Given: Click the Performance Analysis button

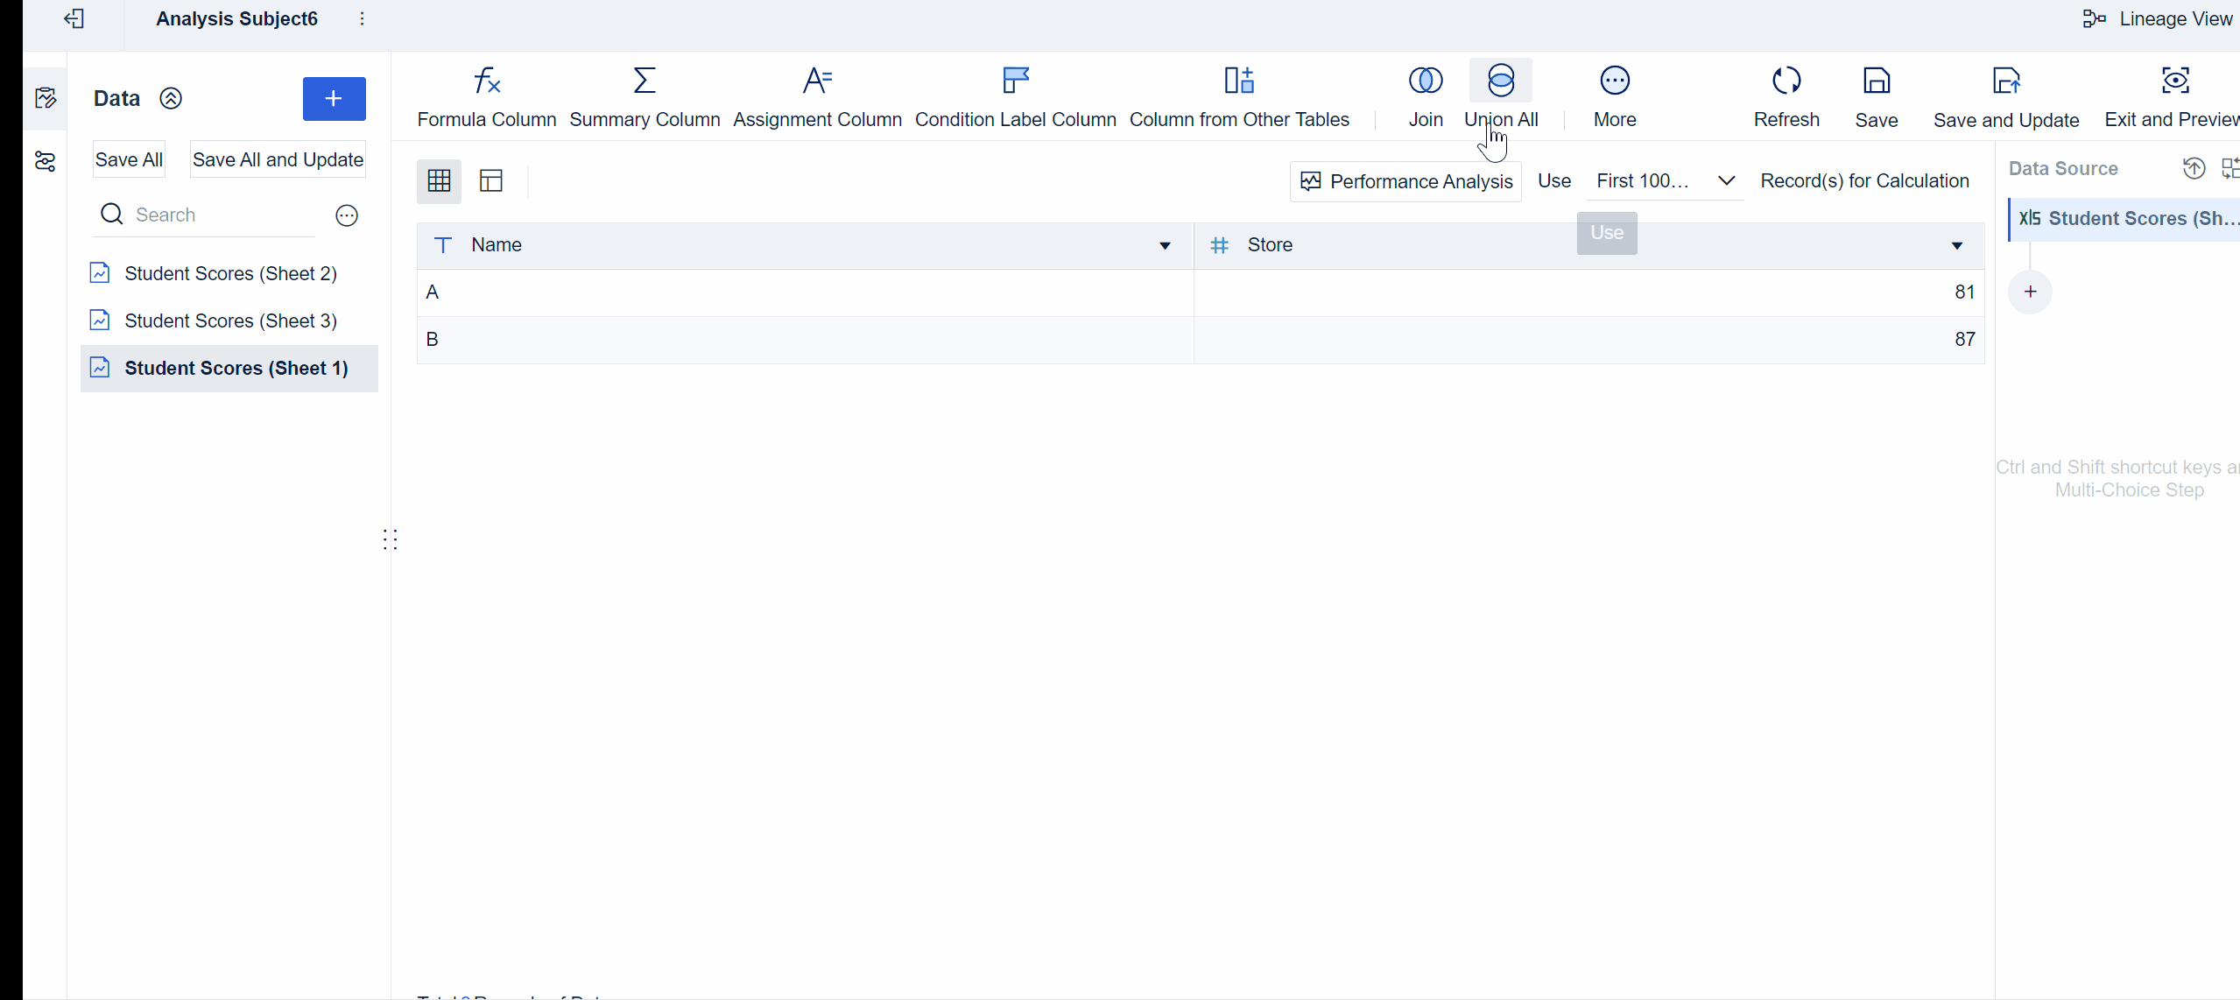Looking at the screenshot, I should tap(1405, 181).
